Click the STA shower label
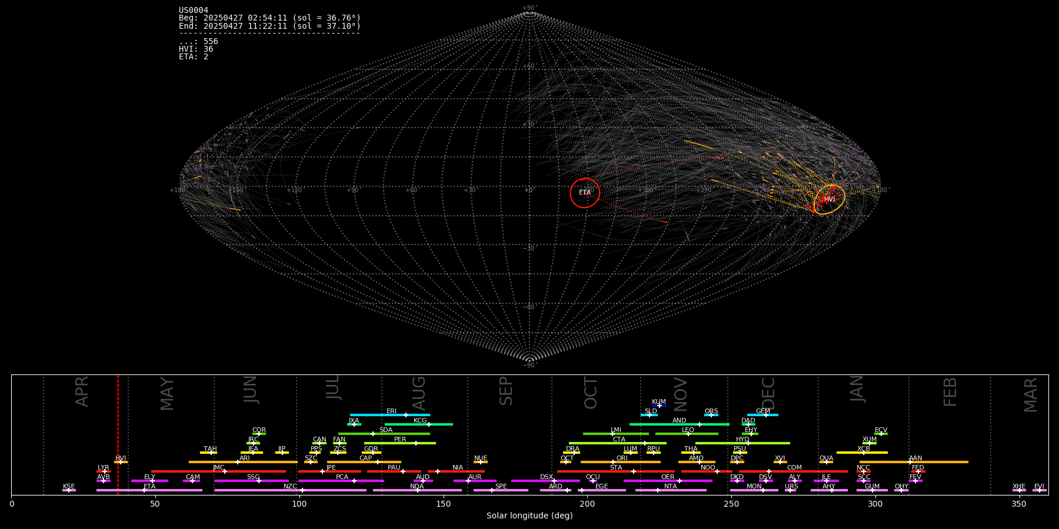The height and width of the screenshot is (529, 1059). (x=616, y=468)
